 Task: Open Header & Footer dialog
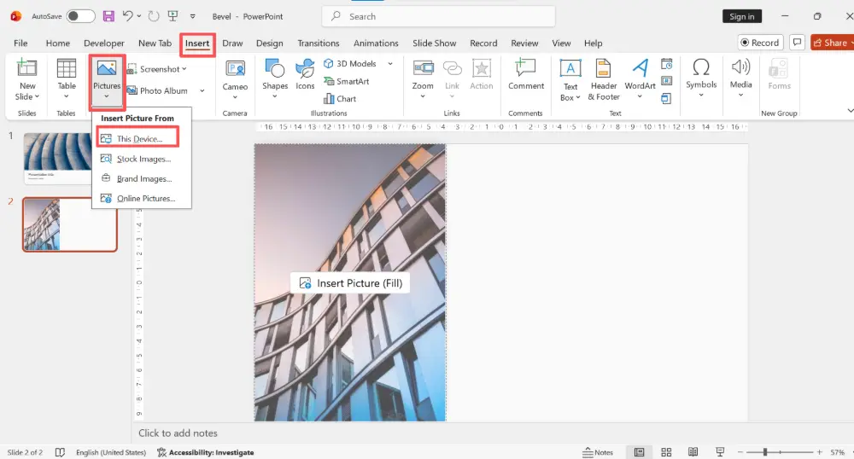pyautogui.click(x=604, y=80)
